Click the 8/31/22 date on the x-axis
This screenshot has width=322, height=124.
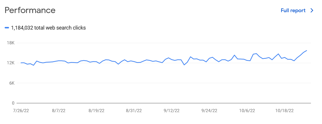point(134,111)
